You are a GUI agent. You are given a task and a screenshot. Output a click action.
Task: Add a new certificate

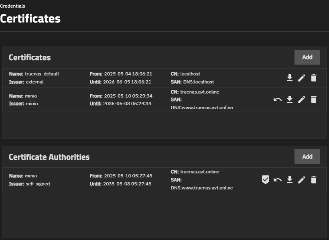[307, 57]
